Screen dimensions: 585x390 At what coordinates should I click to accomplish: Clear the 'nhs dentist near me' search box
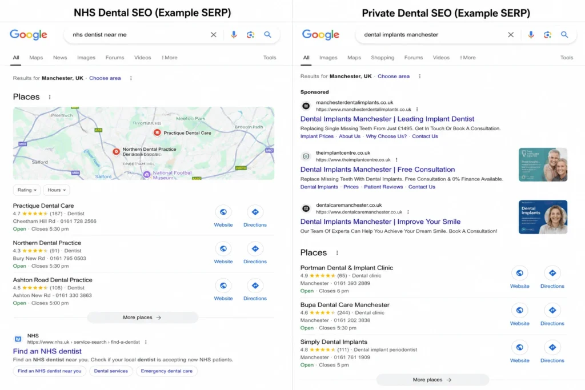pyautogui.click(x=214, y=35)
